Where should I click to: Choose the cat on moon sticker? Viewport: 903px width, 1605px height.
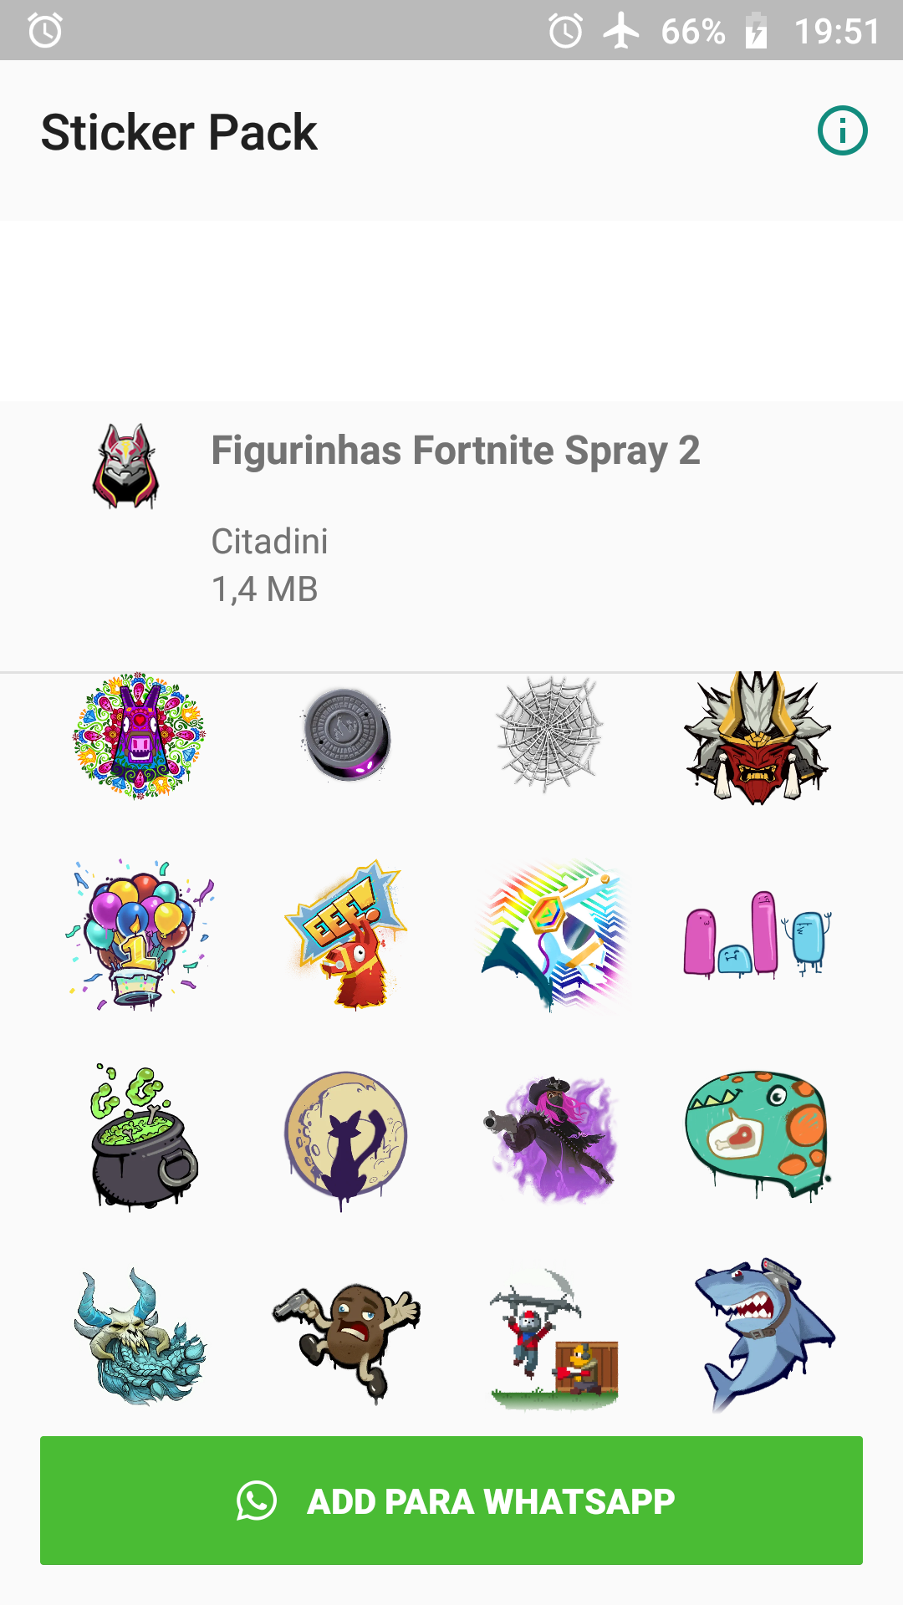pos(345,1139)
